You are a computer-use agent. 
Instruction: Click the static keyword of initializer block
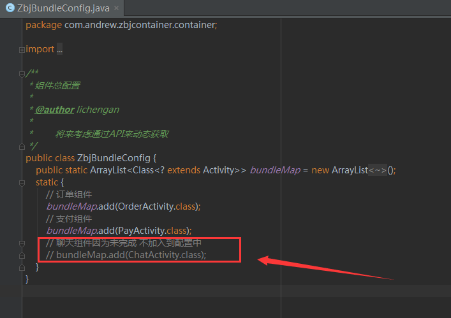pos(47,182)
